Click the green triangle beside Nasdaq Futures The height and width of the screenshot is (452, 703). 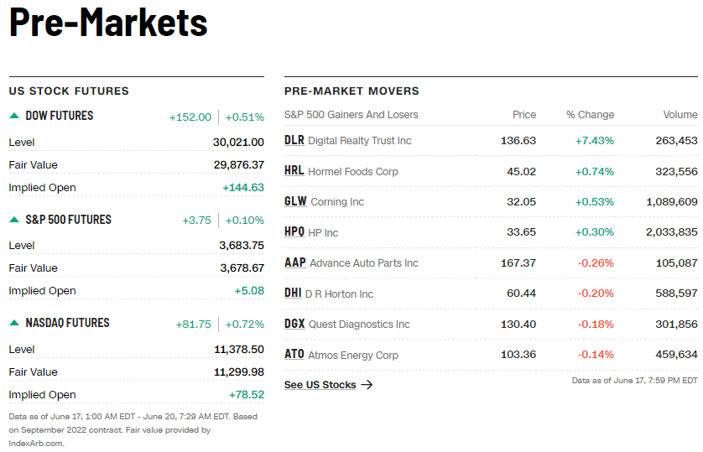tap(14, 323)
